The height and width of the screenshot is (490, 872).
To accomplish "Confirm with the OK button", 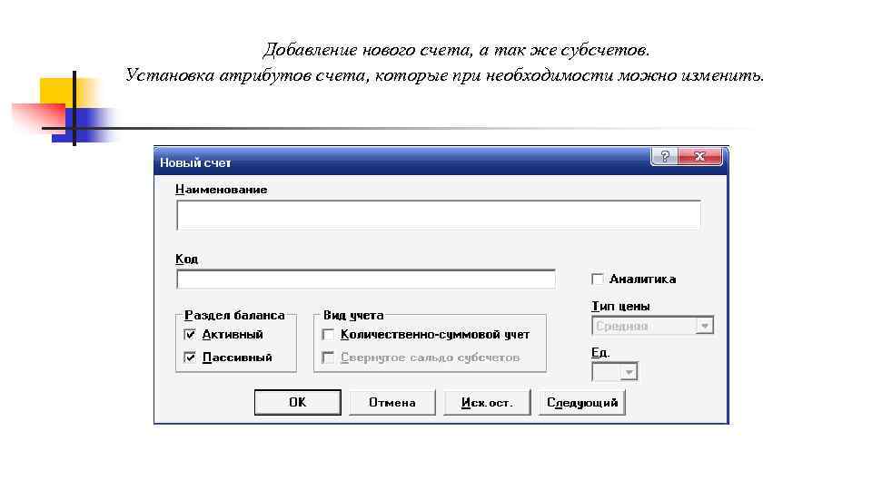I will click(298, 402).
